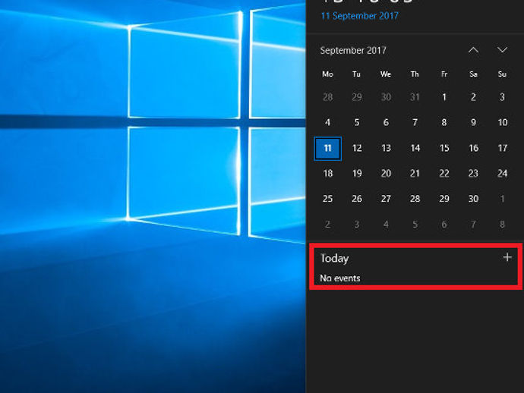This screenshot has height=393, width=524.
Task: Select day 29 in the September 25 week
Action: point(444,199)
